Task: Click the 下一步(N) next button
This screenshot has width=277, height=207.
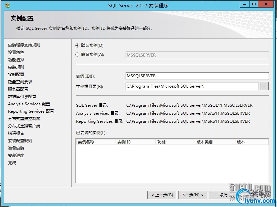Action: (192, 195)
